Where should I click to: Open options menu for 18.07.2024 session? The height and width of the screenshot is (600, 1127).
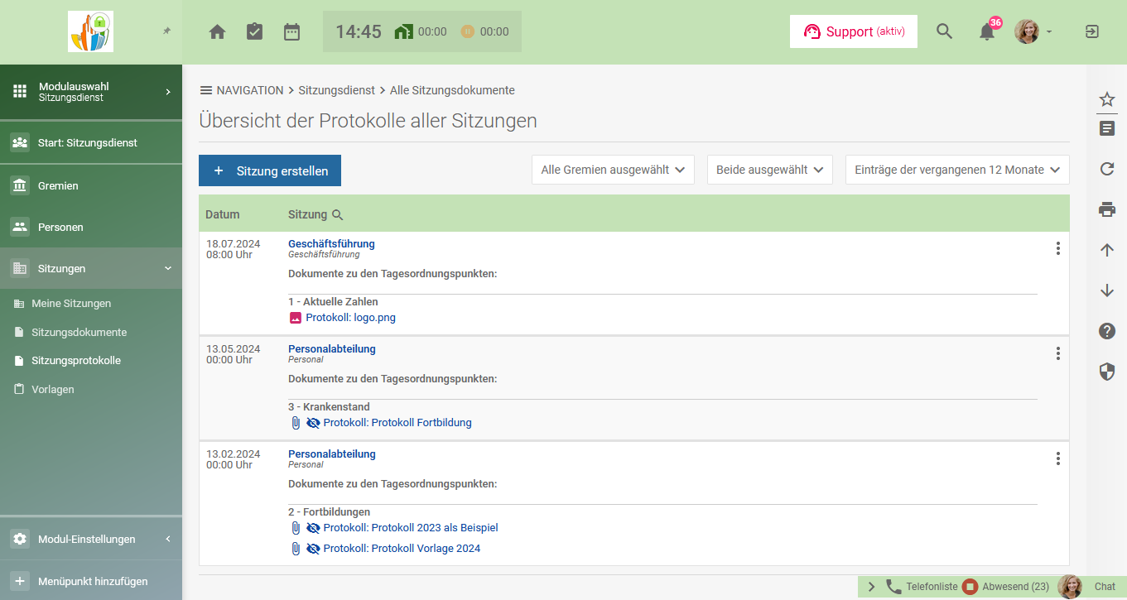pyautogui.click(x=1057, y=248)
